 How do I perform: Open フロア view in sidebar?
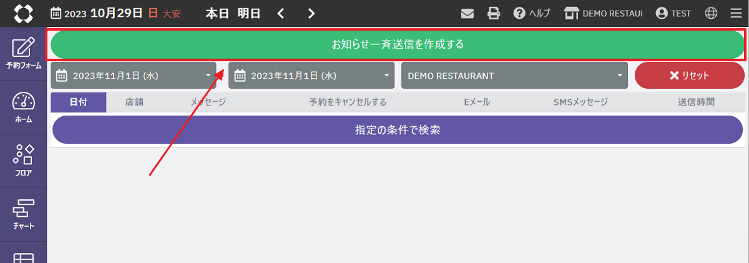click(24, 161)
